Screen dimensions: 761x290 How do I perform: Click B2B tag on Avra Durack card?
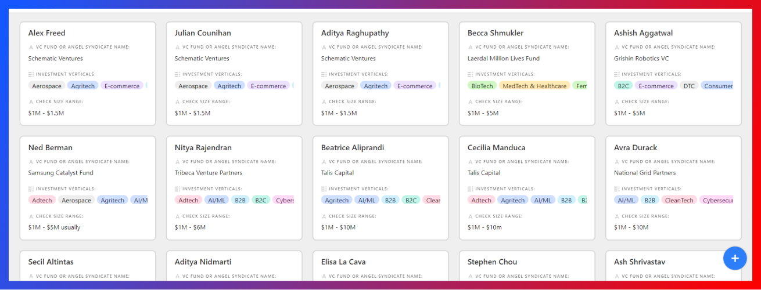[650, 200]
